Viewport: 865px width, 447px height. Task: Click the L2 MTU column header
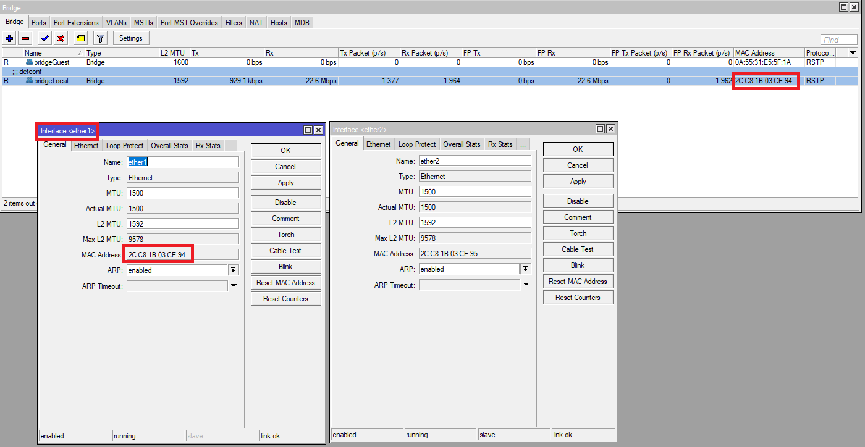point(174,53)
